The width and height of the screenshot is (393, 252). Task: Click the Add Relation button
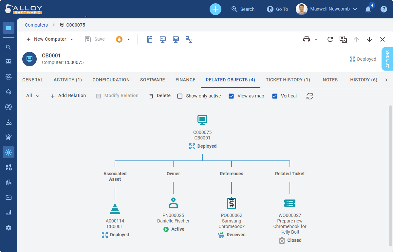coord(68,96)
